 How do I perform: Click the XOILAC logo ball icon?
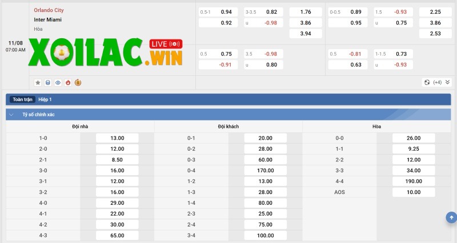tap(59, 52)
